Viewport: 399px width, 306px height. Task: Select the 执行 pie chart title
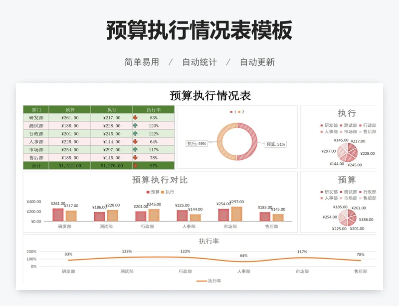[347, 113]
